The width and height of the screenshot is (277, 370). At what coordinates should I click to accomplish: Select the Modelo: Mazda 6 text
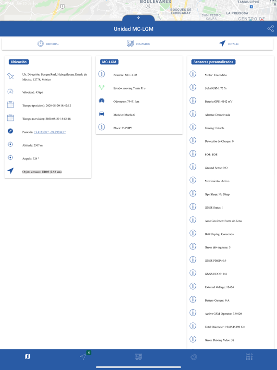[x=124, y=115]
